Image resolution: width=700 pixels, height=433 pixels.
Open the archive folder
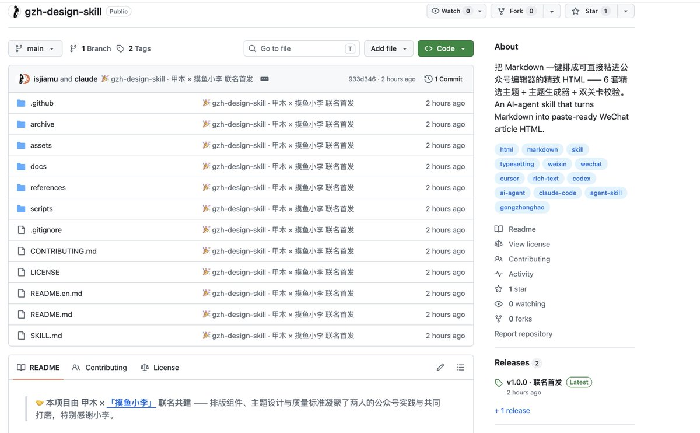coord(42,124)
